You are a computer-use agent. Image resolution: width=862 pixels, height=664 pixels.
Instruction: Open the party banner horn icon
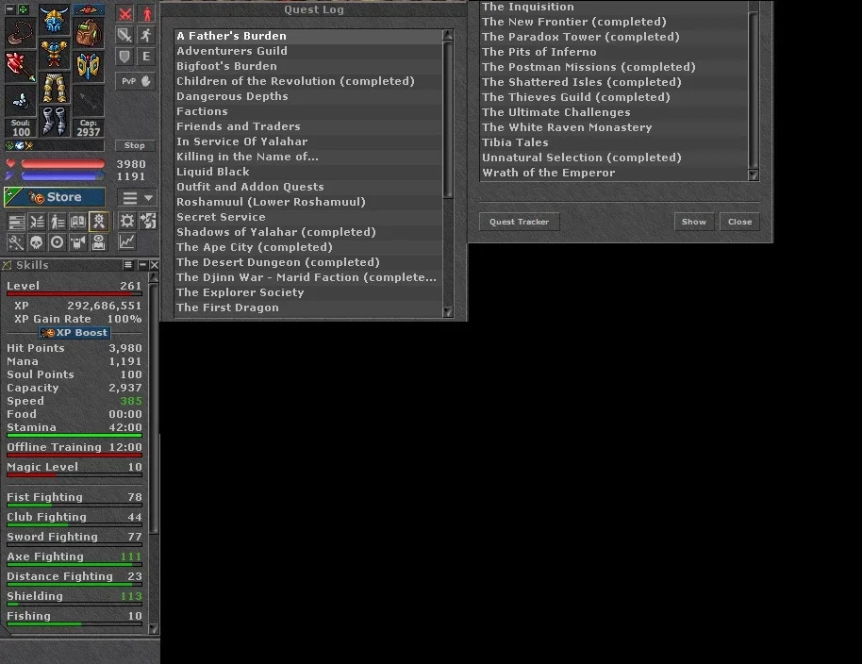(x=77, y=241)
